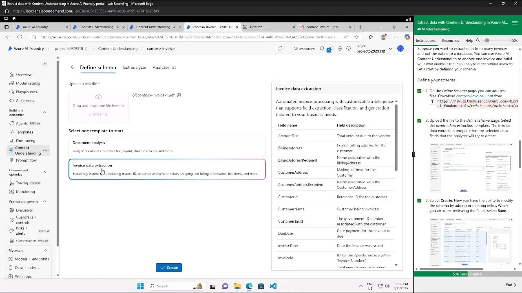Open Overview from the sidebar
Image resolution: width=522 pixels, height=293 pixels.
24,74
